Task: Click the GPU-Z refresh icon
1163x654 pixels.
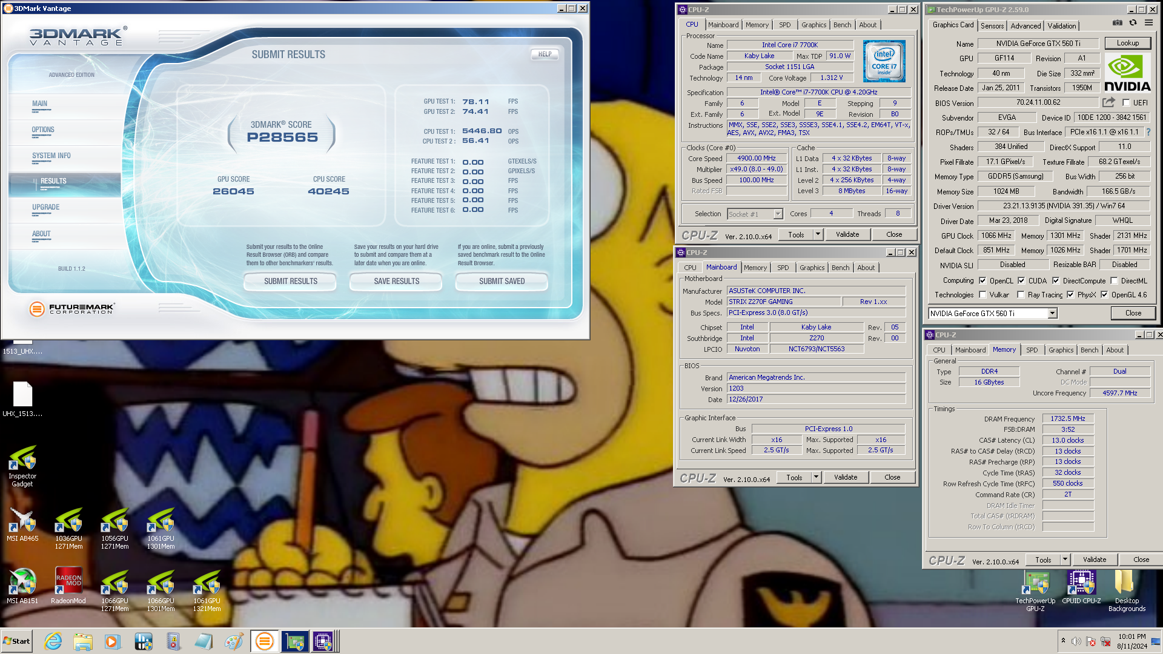Action: [x=1133, y=23]
